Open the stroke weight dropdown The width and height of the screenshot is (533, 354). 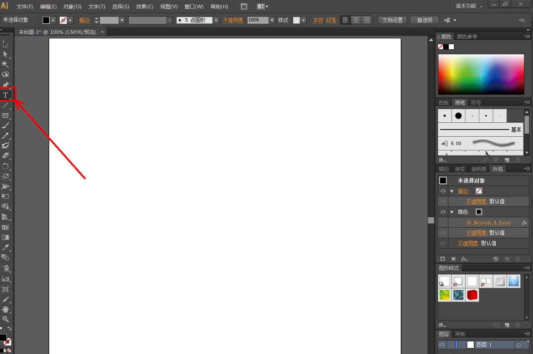point(122,20)
